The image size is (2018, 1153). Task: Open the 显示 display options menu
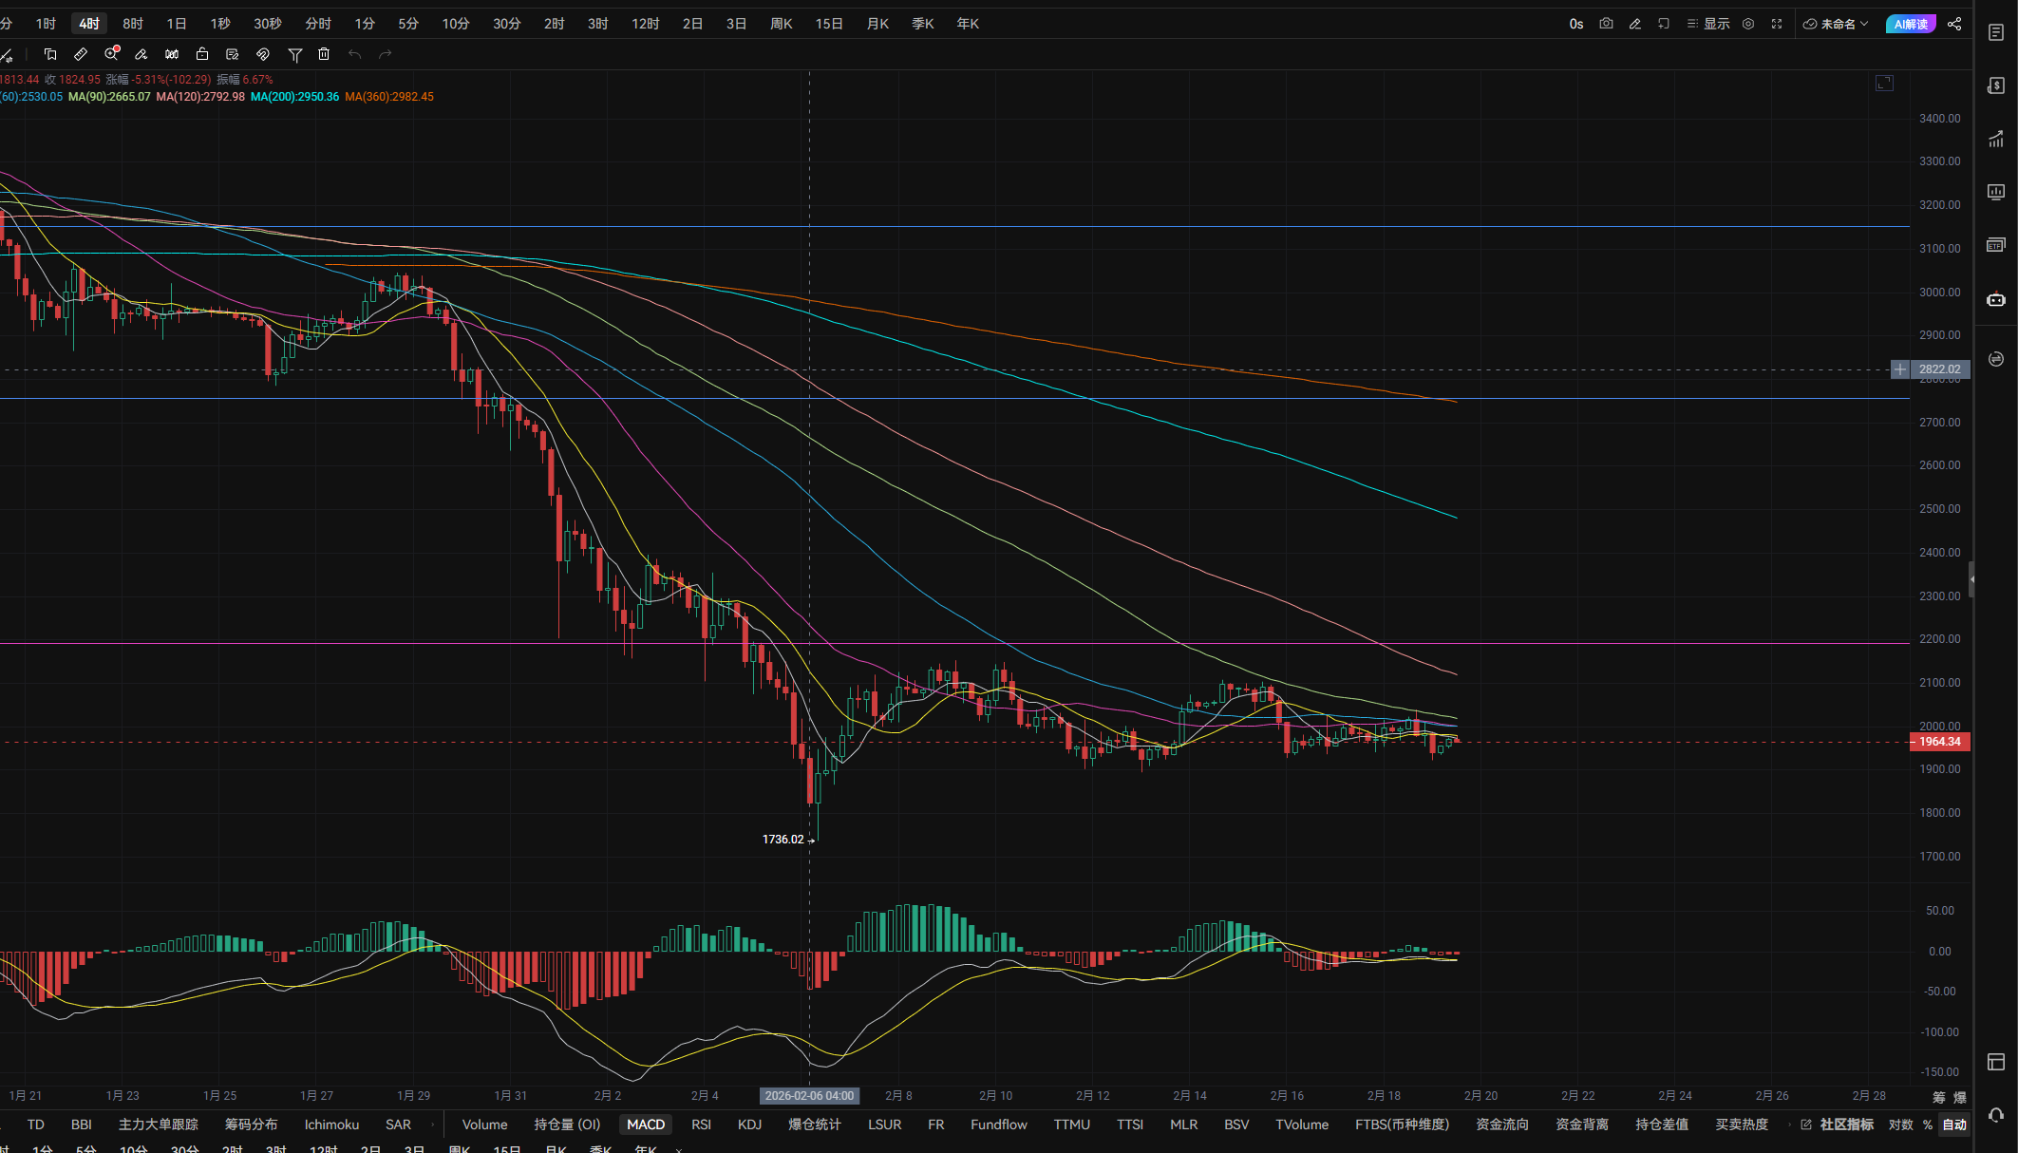(1707, 24)
